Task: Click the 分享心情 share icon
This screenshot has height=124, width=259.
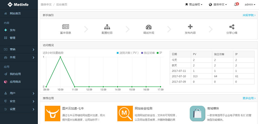Action: (232, 27)
